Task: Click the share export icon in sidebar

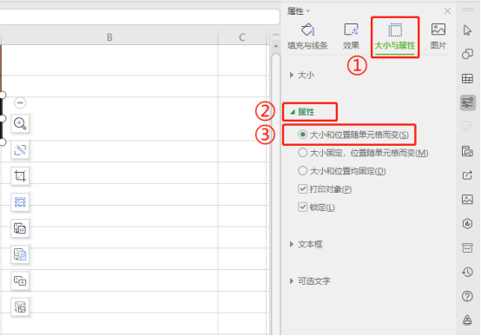Action: pos(467,175)
